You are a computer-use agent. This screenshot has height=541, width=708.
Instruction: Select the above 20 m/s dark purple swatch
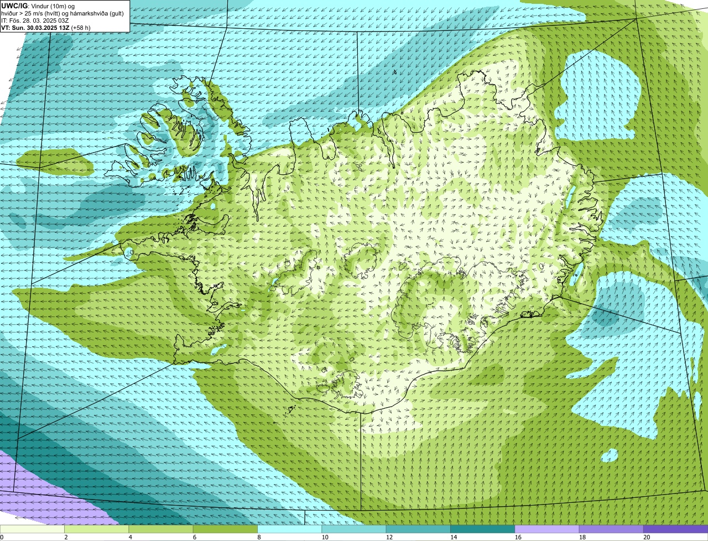[675, 529]
